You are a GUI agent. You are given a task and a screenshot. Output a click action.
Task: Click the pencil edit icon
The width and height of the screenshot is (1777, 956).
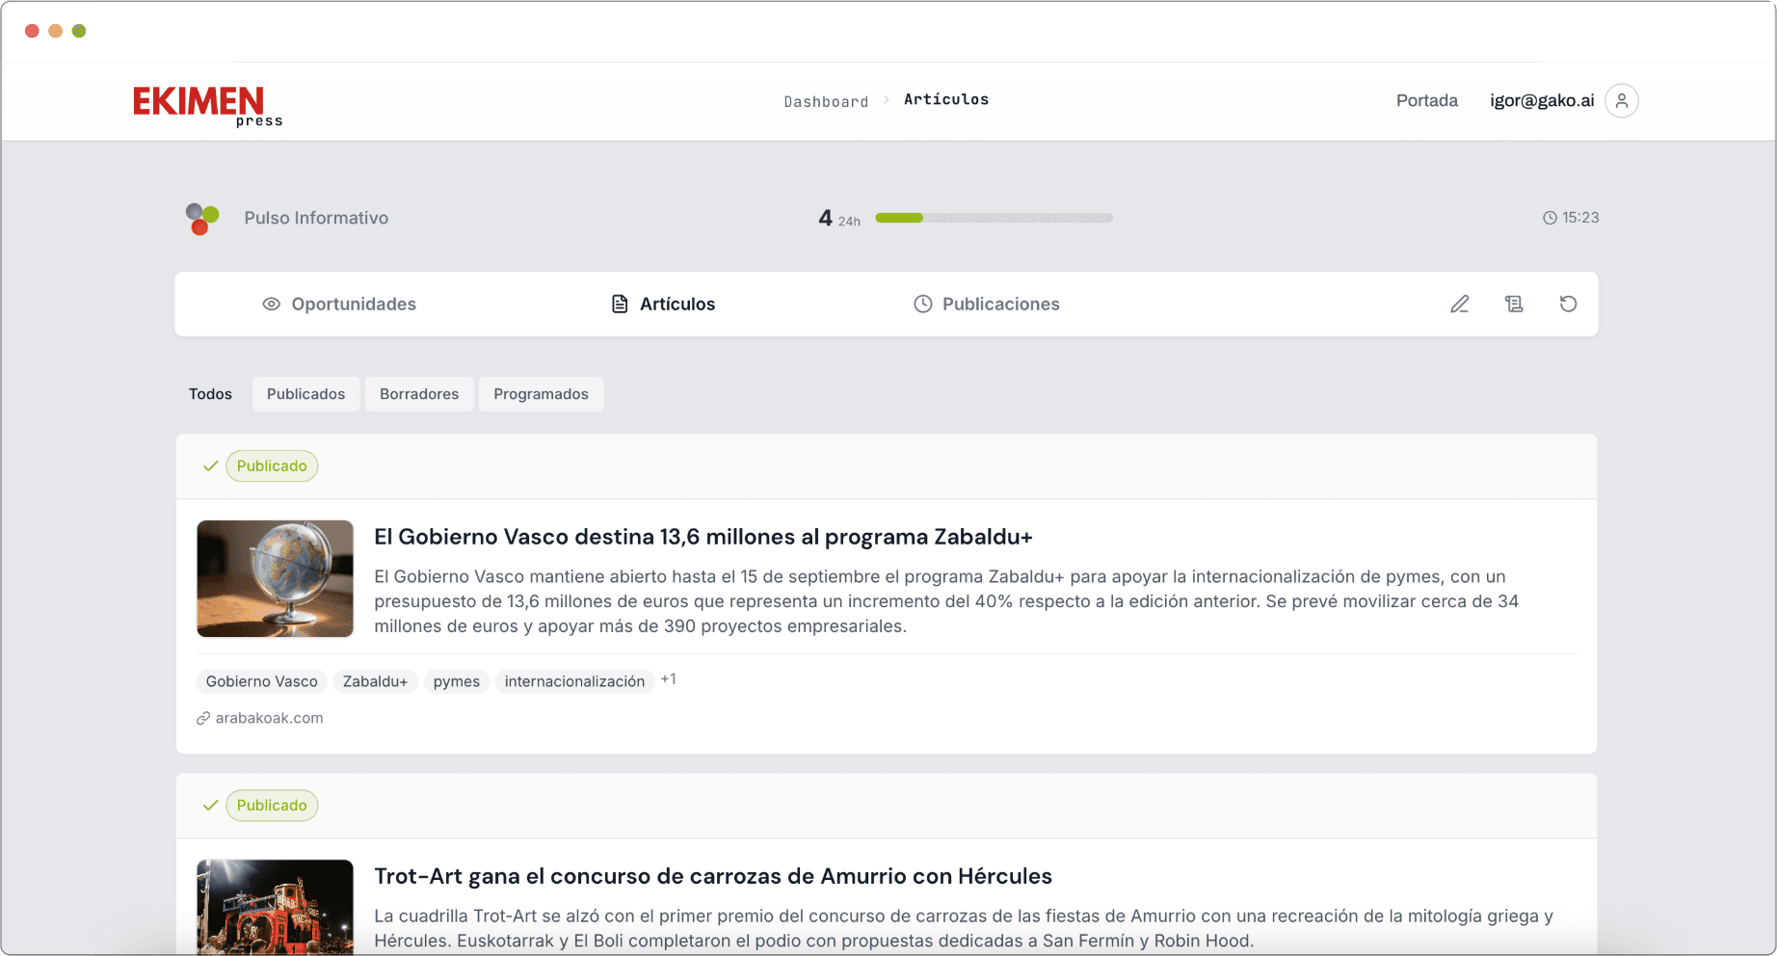[x=1460, y=305]
